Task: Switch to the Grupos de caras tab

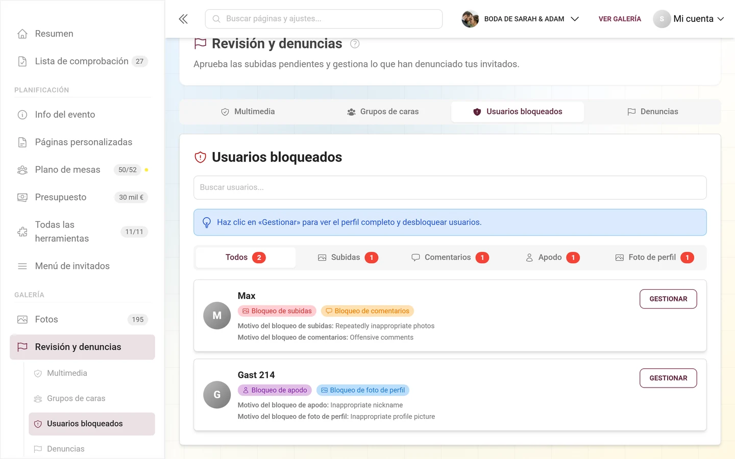Action: point(383,112)
